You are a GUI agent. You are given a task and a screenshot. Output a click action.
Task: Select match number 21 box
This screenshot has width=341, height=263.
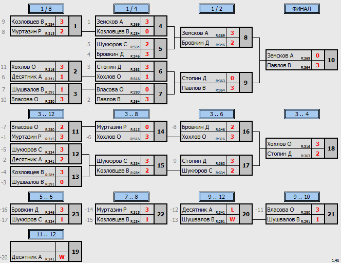tap(331, 214)
